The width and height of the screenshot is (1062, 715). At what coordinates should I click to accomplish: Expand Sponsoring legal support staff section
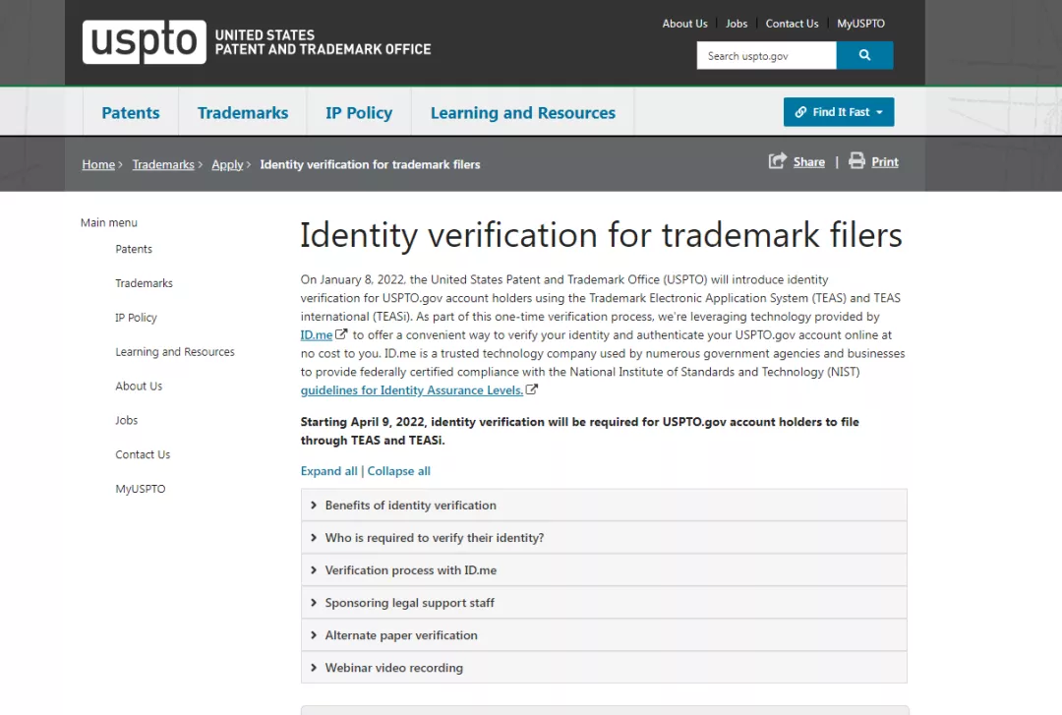click(x=409, y=603)
